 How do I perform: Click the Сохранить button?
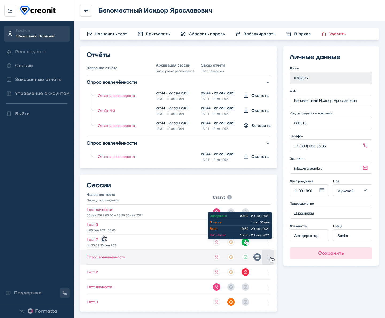[x=331, y=253]
